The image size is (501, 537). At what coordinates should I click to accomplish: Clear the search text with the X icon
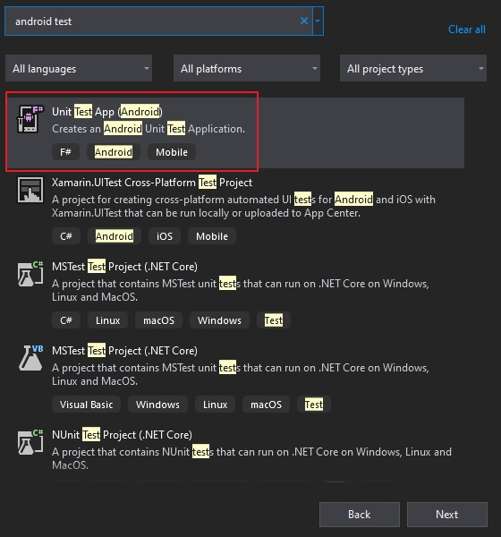point(304,21)
